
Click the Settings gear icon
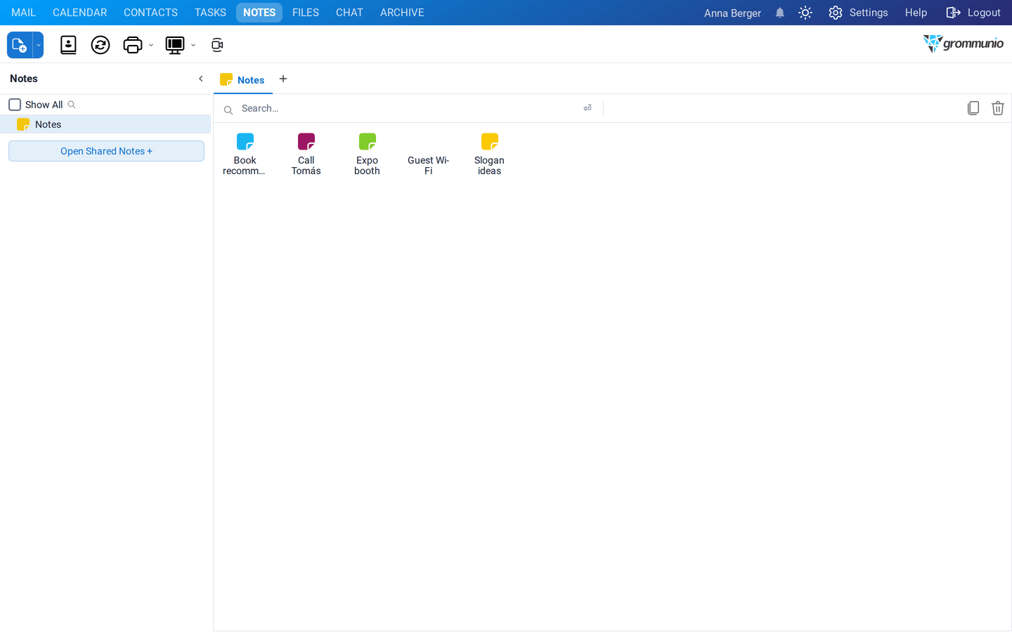pos(836,13)
